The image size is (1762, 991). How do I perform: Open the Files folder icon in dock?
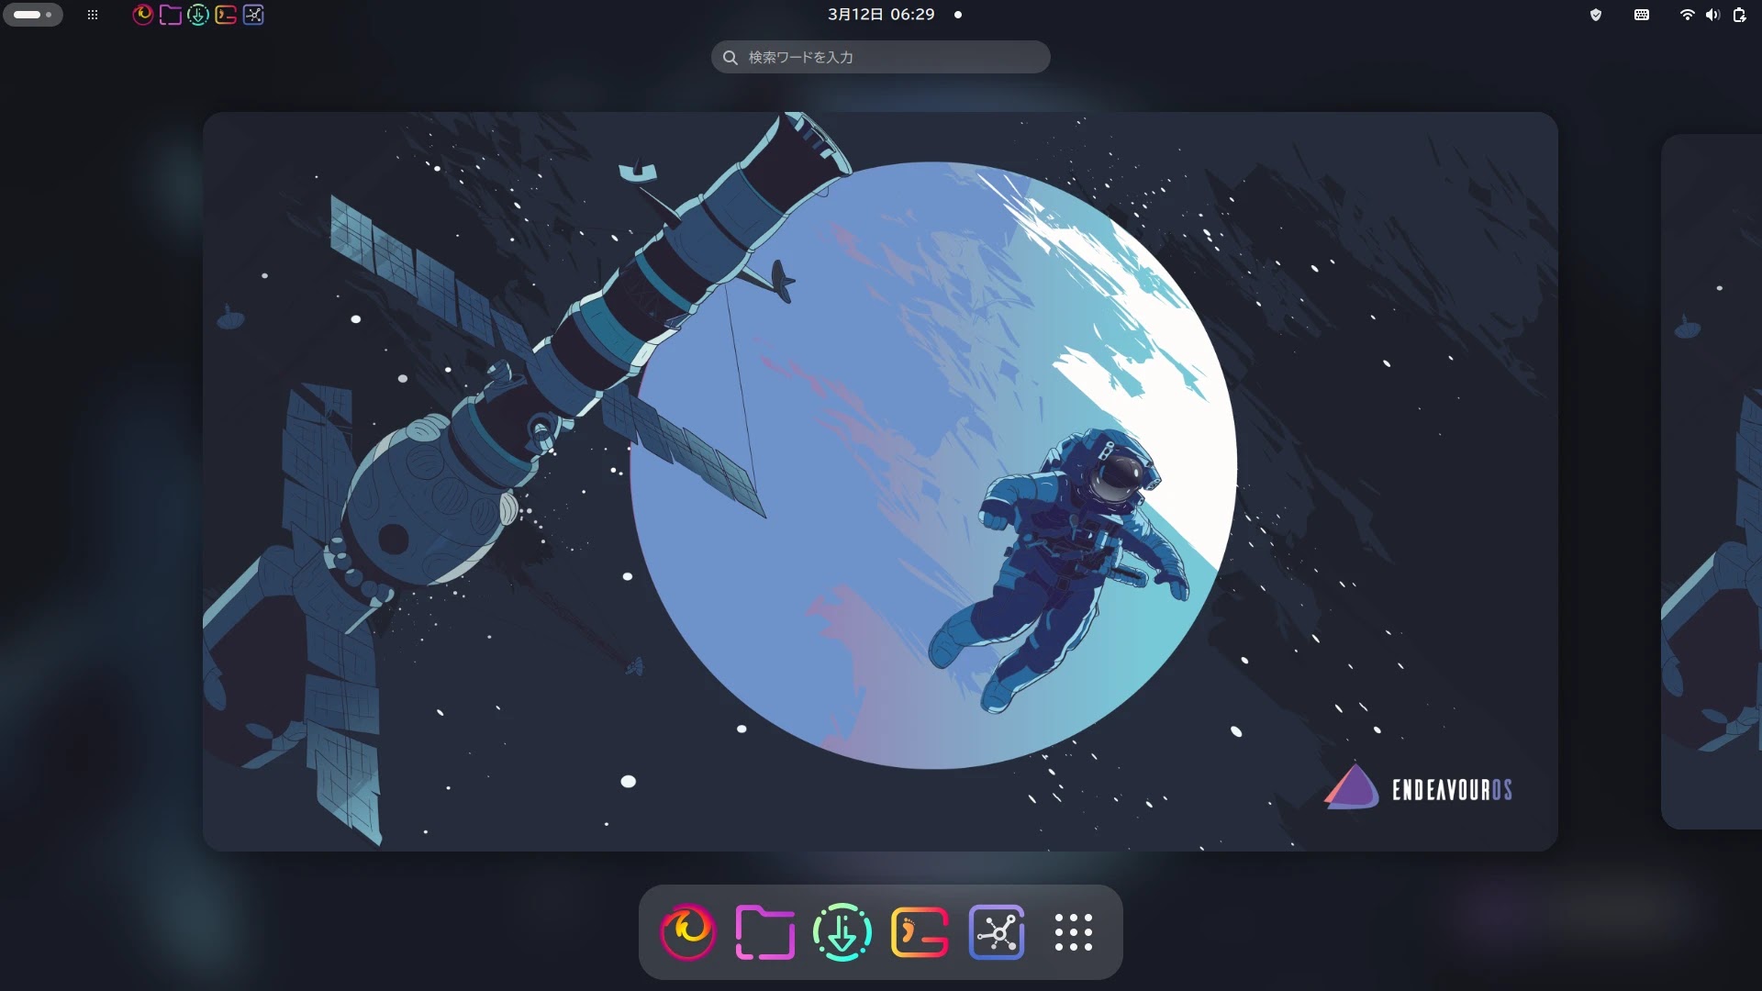click(764, 932)
